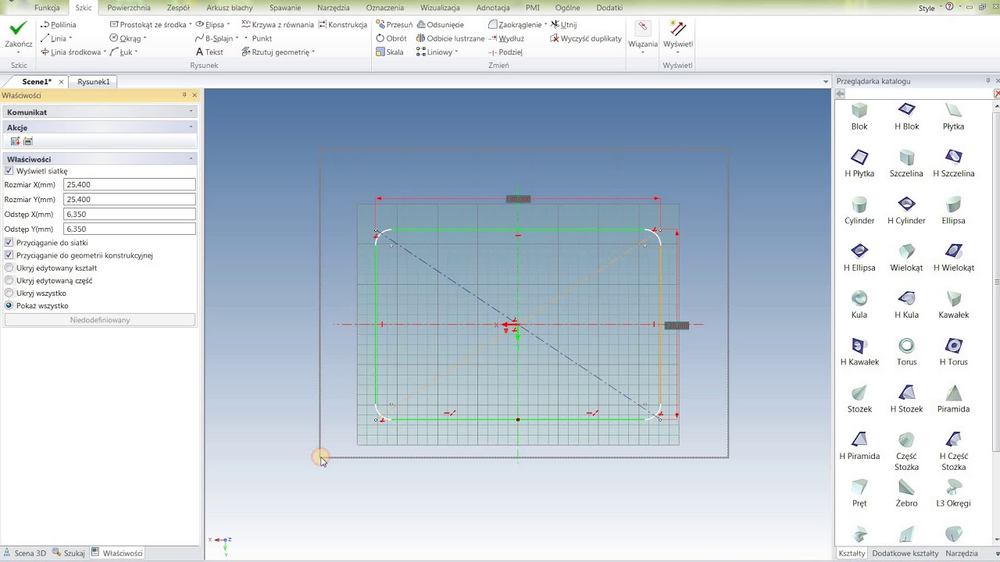
Task: Open the Elipsa dropdown
Action: click(228, 25)
